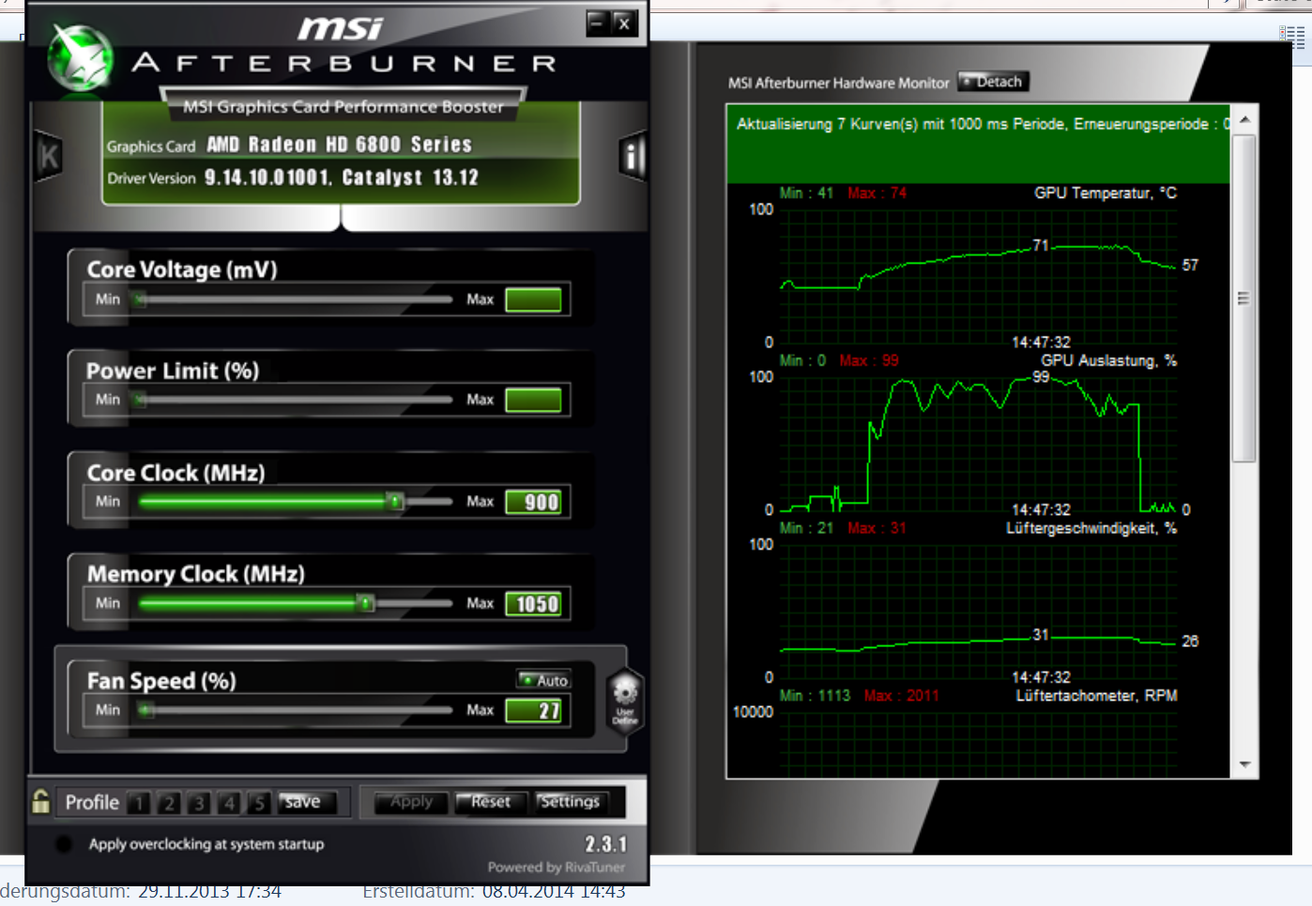Viewport: 1312px width, 906px height.
Task: Click the Lüftergeschwindigkeit graph label
Action: 1091,528
